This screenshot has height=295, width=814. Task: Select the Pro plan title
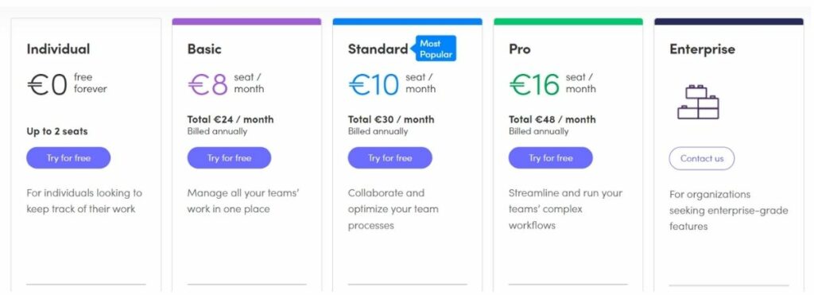(520, 49)
